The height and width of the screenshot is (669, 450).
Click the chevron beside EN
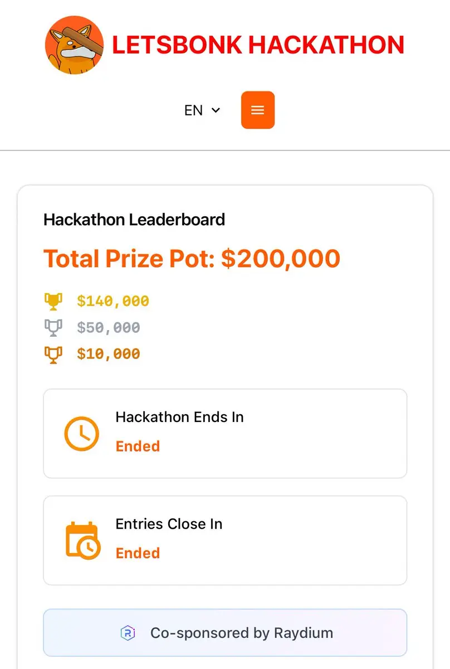coord(216,110)
